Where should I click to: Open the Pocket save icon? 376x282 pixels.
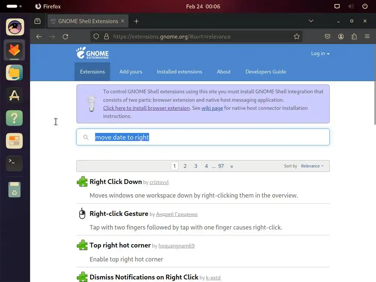327,36
